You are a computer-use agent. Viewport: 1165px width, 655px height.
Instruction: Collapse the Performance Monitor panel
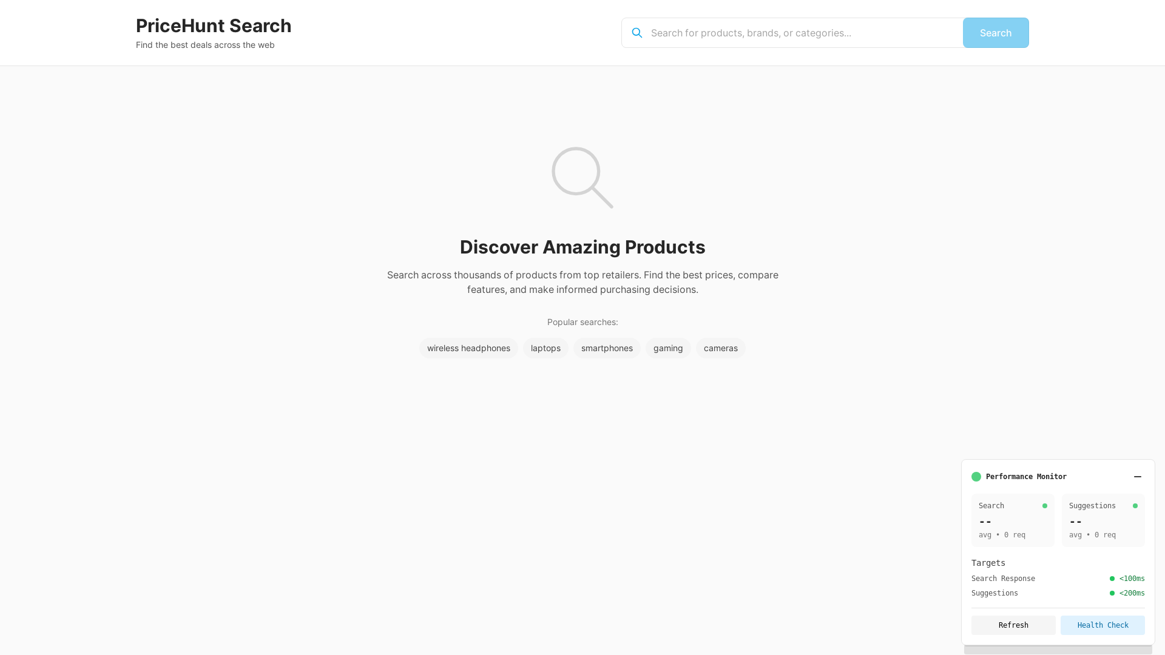1138,477
